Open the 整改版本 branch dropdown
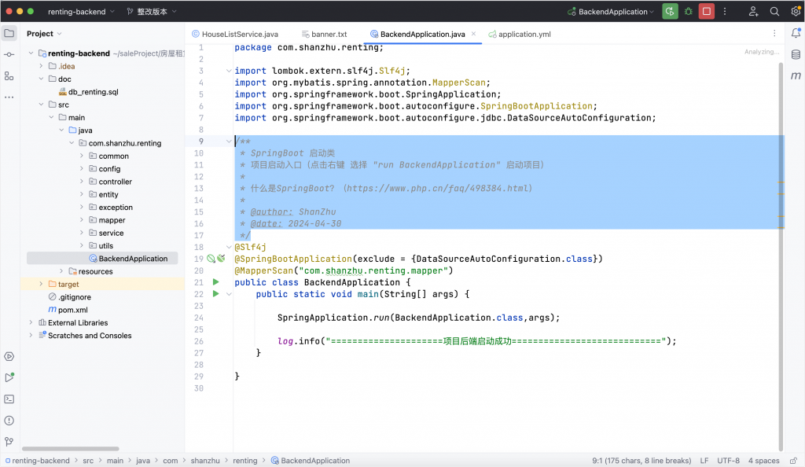Viewport: 805px width, 467px height. pyautogui.click(x=151, y=12)
